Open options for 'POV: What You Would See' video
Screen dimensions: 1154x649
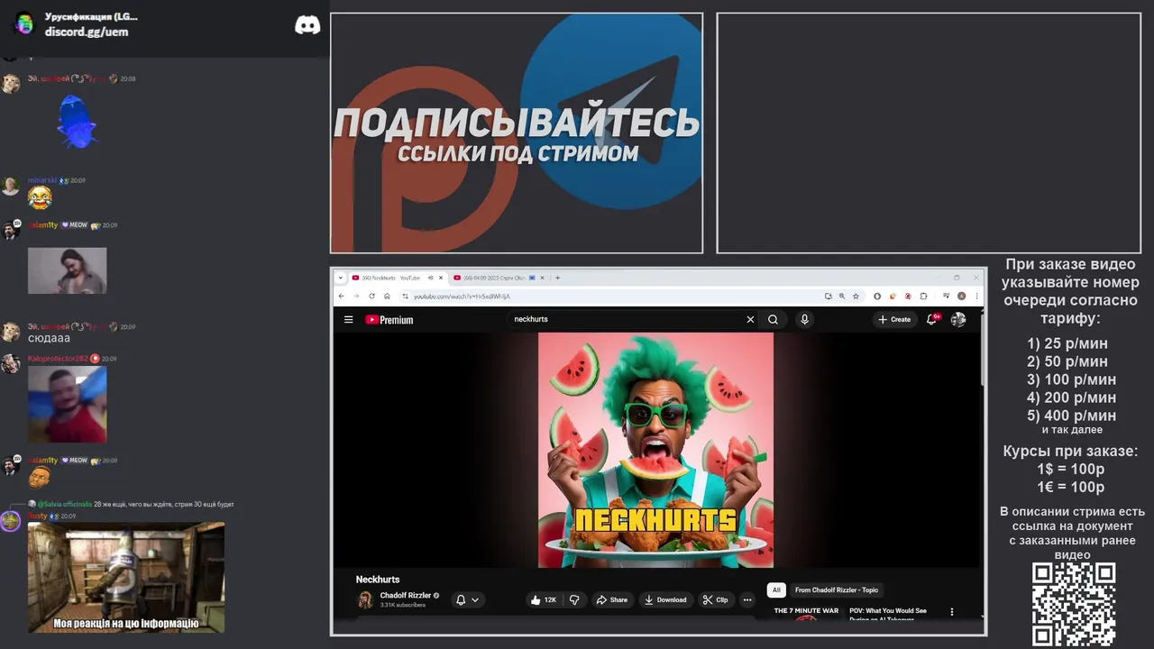952,612
